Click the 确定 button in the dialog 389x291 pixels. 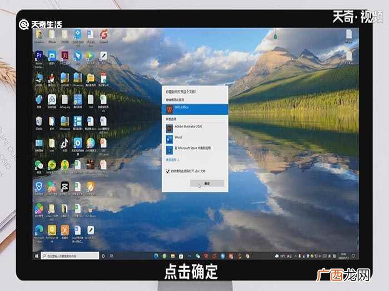pos(207,183)
